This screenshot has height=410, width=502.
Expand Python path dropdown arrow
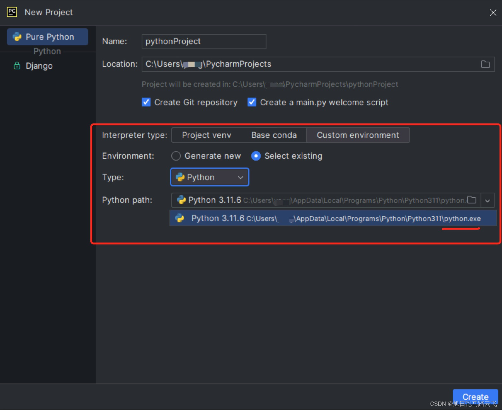click(488, 201)
